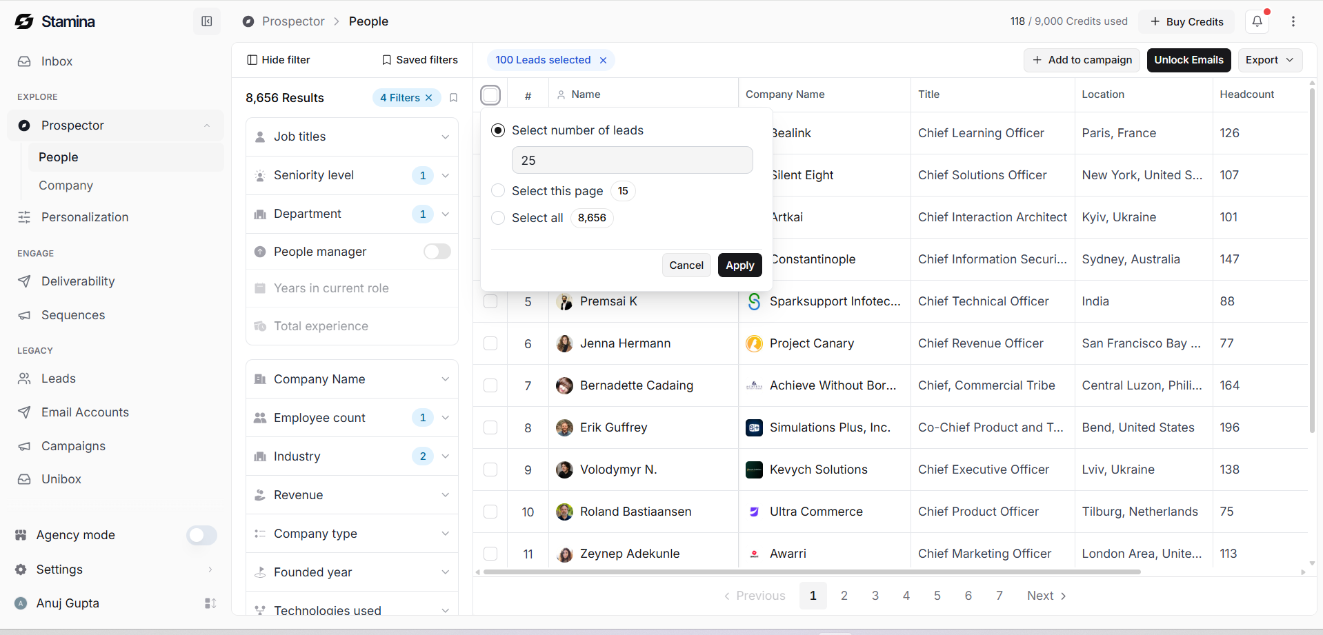The width and height of the screenshot is (1323, 635).
Task: Click the Leads people icon
Action: [x=24, y=379]
